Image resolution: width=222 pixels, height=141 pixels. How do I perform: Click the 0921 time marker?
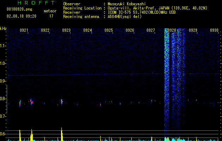[24, 30]
